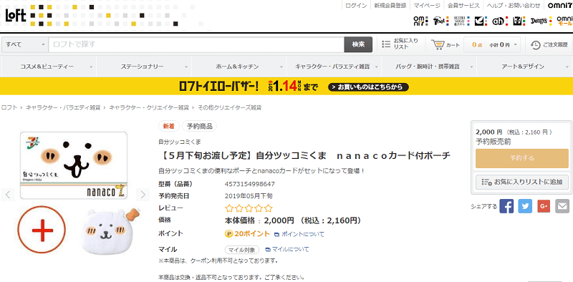
Task: Click お買いものはこちらから banner button
Action: 368,87
